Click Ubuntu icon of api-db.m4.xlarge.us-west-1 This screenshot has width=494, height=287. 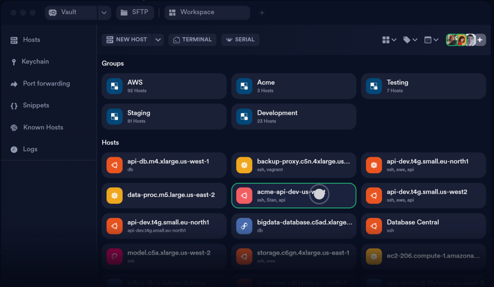click(115, 165)
